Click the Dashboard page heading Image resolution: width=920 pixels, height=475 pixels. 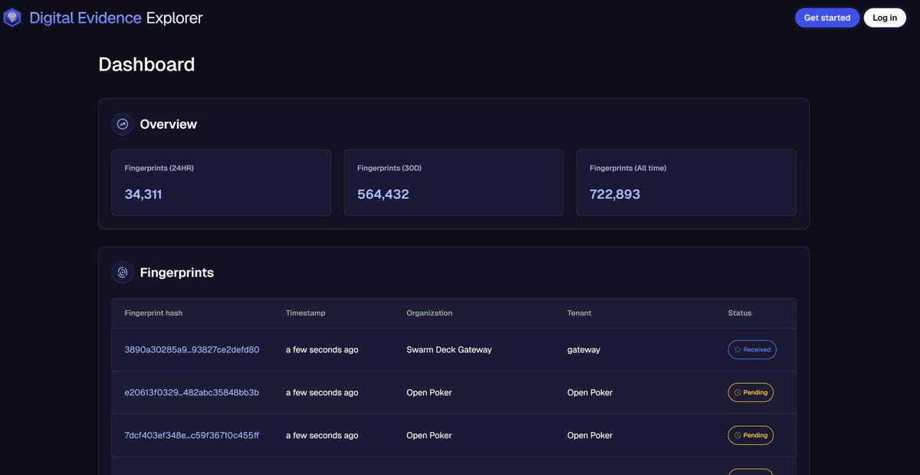tap(146, 64)
